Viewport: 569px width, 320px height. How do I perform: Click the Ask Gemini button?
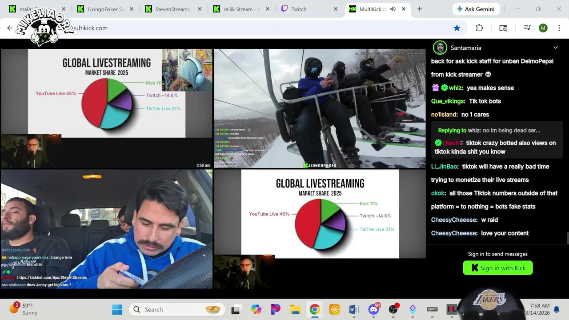[x=477, y=9]
